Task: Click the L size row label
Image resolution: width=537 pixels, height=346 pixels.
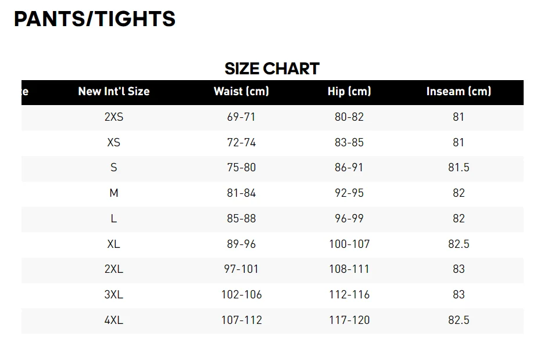Action: [x=114, y=218]
